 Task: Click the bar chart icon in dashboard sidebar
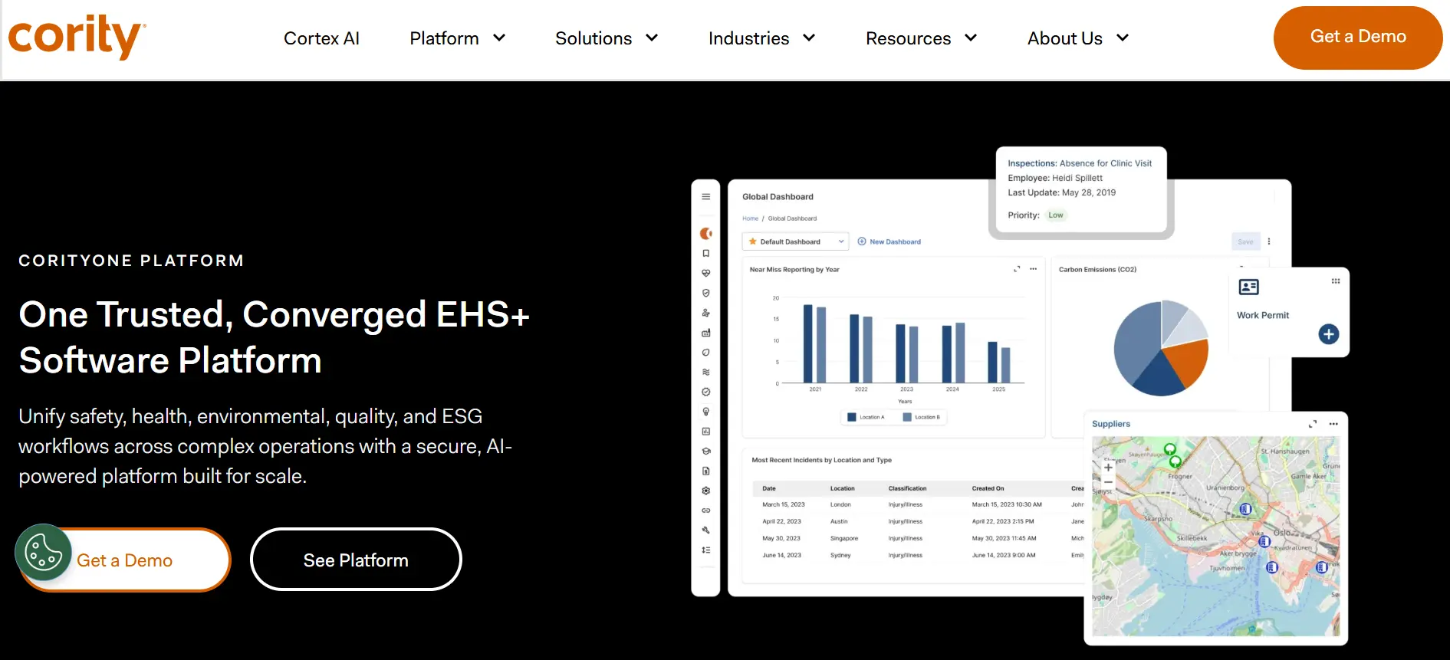[706, 432]
